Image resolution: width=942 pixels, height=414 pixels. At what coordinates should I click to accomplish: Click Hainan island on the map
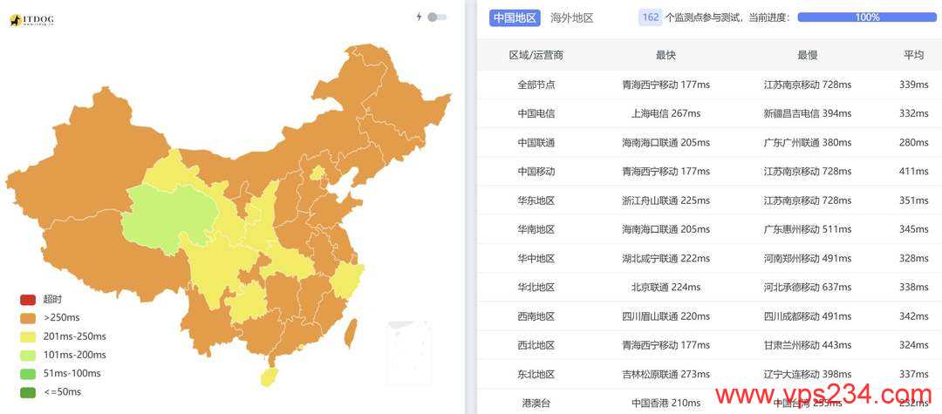pyautogui.click(x=270, y=377)
